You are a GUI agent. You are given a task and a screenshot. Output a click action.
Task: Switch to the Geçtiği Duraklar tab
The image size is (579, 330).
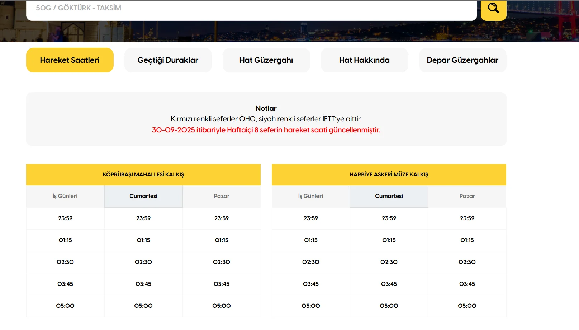point(168,60)
